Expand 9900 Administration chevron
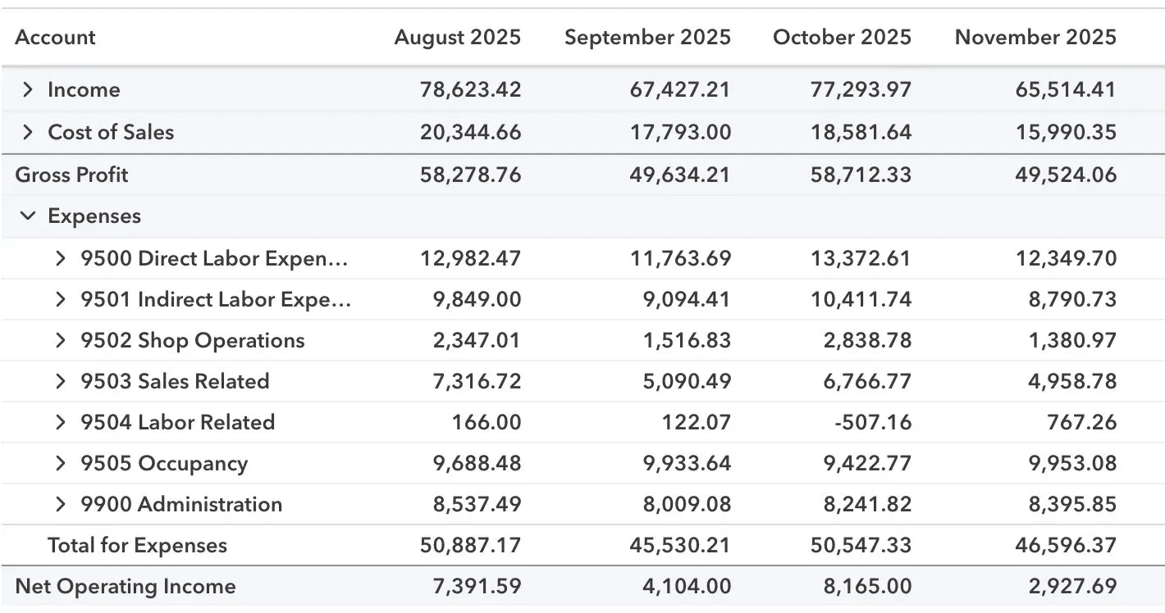 tap(60, 505)
